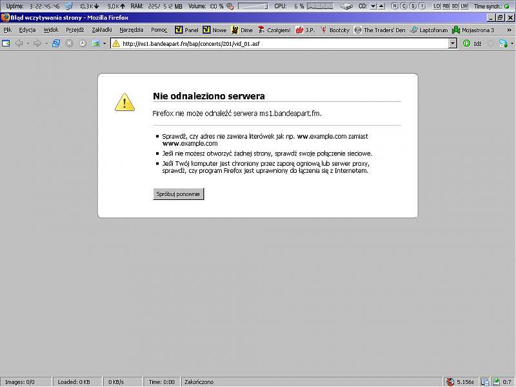Open the address bar URL history dropdown
This screenshot has height=387, width=516.
click(453, 43)
